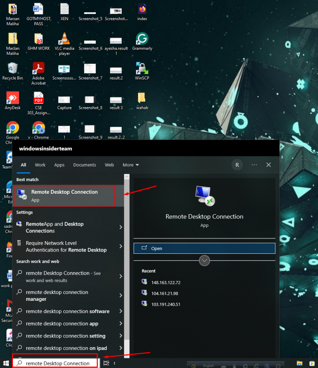Expand the More filter dropdown
The height and width of the screenshot is (368, 318).
130,165
